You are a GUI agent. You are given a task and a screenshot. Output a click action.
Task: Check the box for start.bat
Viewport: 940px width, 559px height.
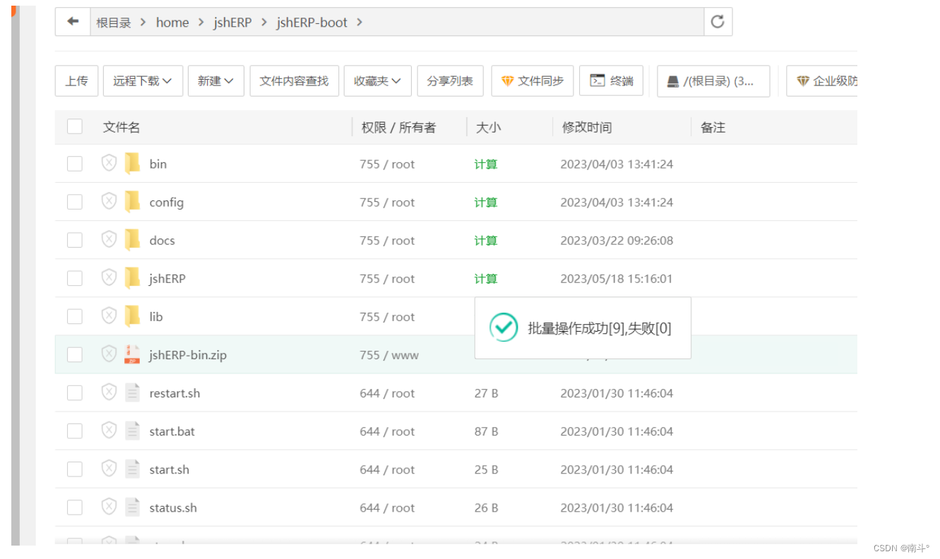(x=75, y=431)
